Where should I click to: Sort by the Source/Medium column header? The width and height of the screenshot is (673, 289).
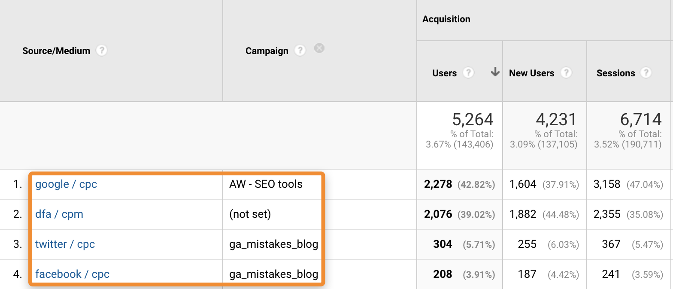(x=56, y=51)
